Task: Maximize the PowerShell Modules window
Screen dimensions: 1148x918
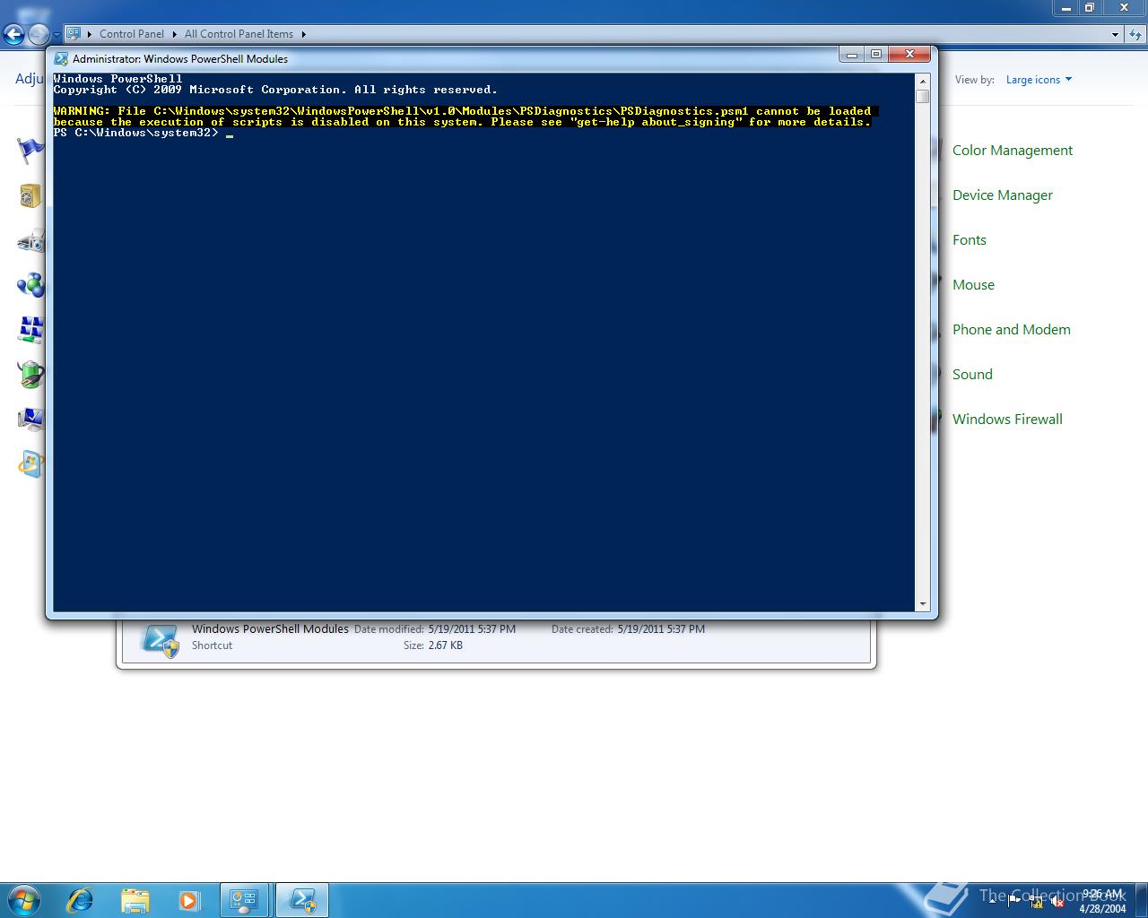Action: [x=876, y=55]
